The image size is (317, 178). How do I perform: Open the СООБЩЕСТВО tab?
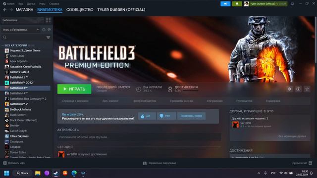click(80, 10)
